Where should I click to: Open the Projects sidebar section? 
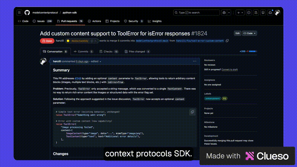tap(208, 108)
